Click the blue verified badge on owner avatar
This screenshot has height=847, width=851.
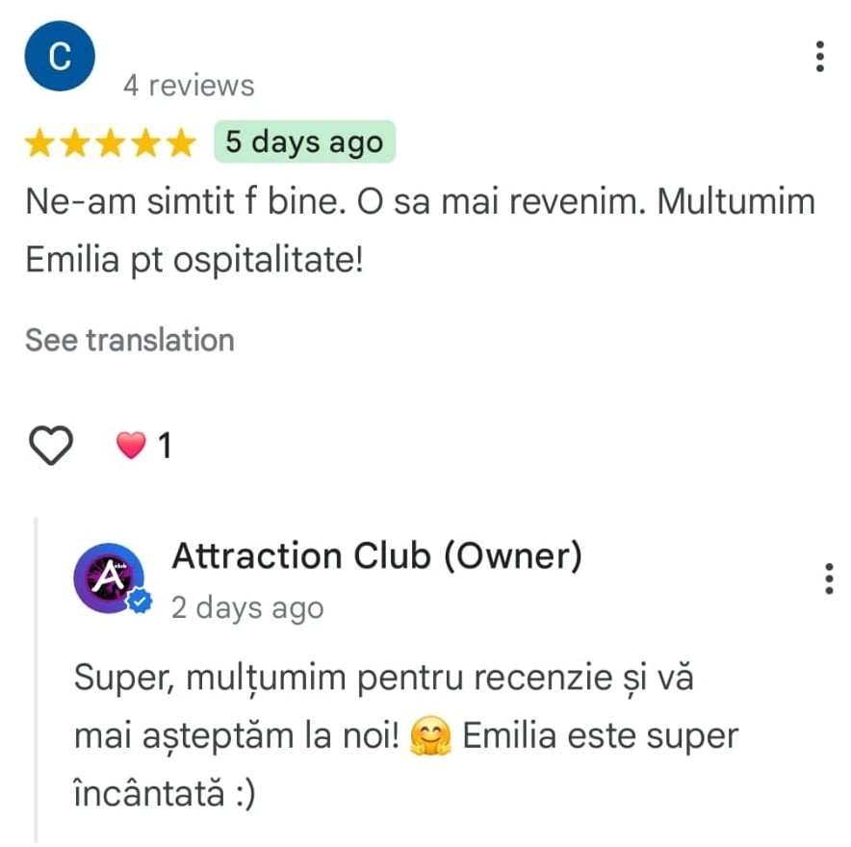(141, 601)
